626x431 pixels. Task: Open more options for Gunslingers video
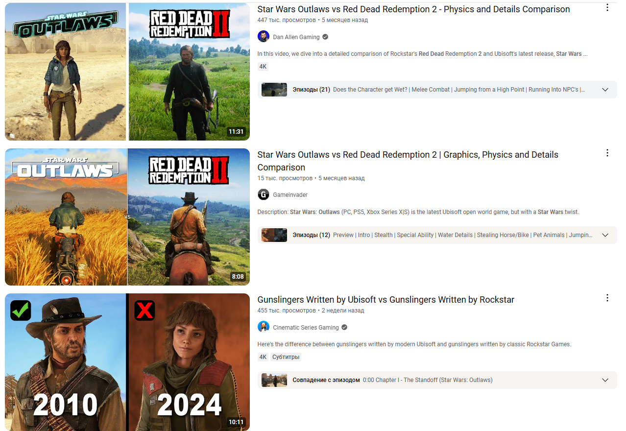click(x=607, y=298)
